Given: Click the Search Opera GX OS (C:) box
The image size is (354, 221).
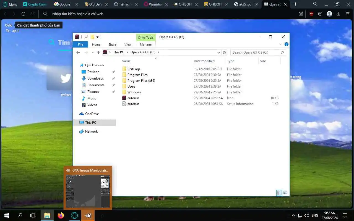Looking at the screenshot, I should pos(258,52).
